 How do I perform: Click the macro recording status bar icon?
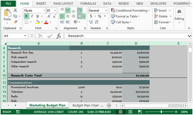coord(18,112)
